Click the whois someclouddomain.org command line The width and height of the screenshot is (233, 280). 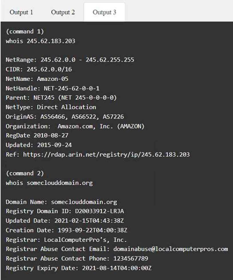[x=49, y=183]
